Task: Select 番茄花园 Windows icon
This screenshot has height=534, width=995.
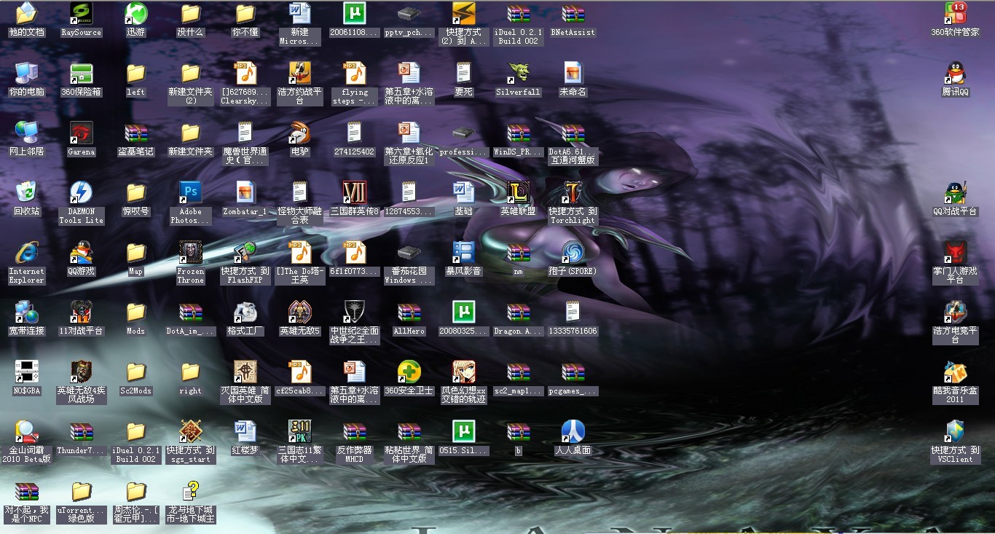Action: click(x=409, y=252)
